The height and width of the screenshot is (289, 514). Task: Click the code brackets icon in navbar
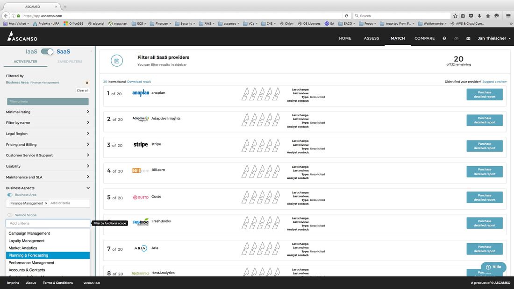457,38
